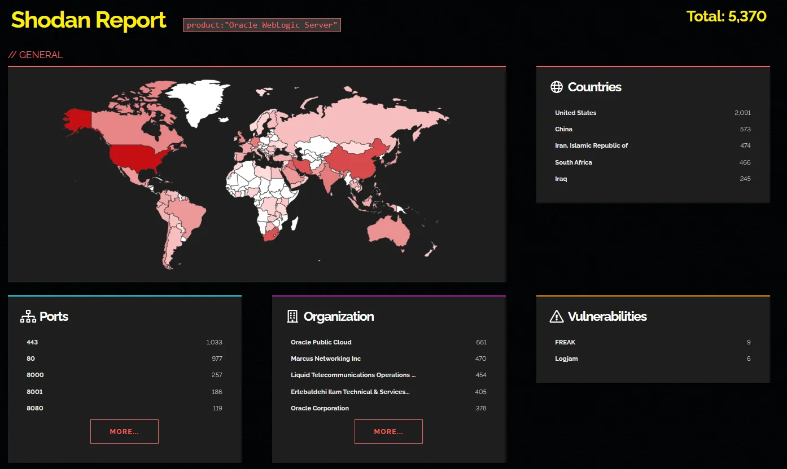The height and width of the screenshot is (469, 787).
Task: Select port 443 in Ports list
Action: [32, 342]
